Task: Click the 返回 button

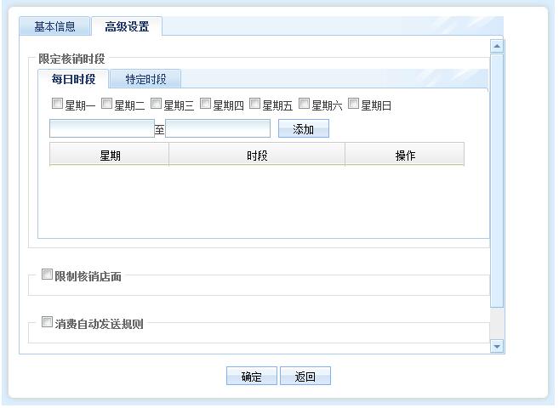Action: (305, 377)
